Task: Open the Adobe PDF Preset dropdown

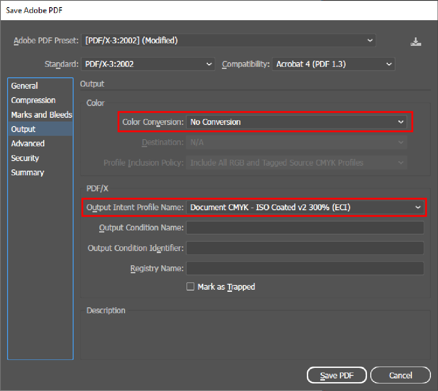Action: coord(228,41)
